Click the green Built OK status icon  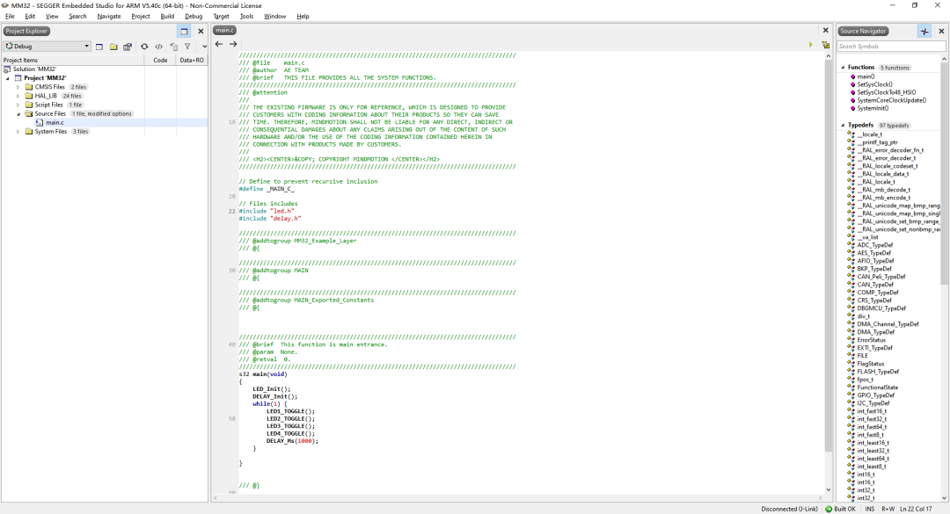[x=829, y=509]
